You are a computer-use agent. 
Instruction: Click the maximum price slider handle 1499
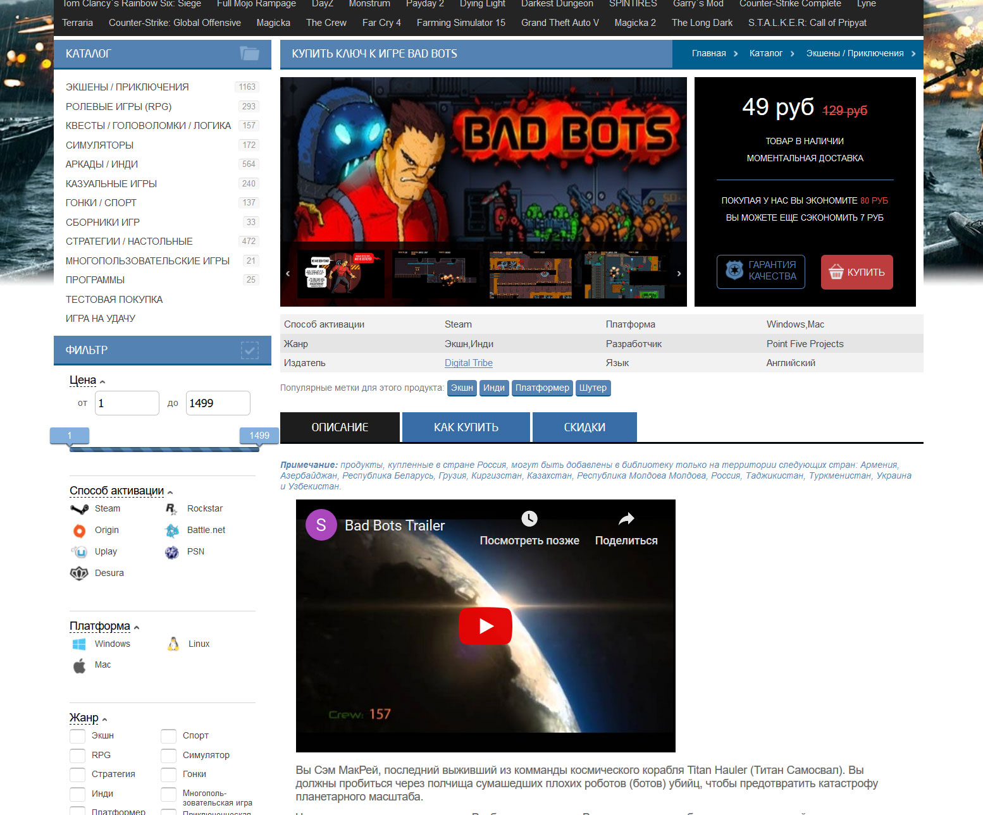tap(259, 436)
